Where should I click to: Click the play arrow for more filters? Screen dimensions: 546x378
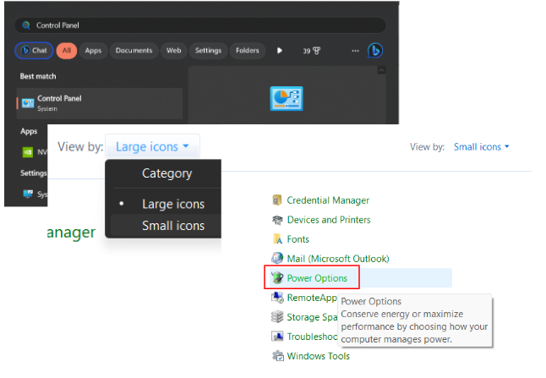pyautogui.click(x=280, y=51)
